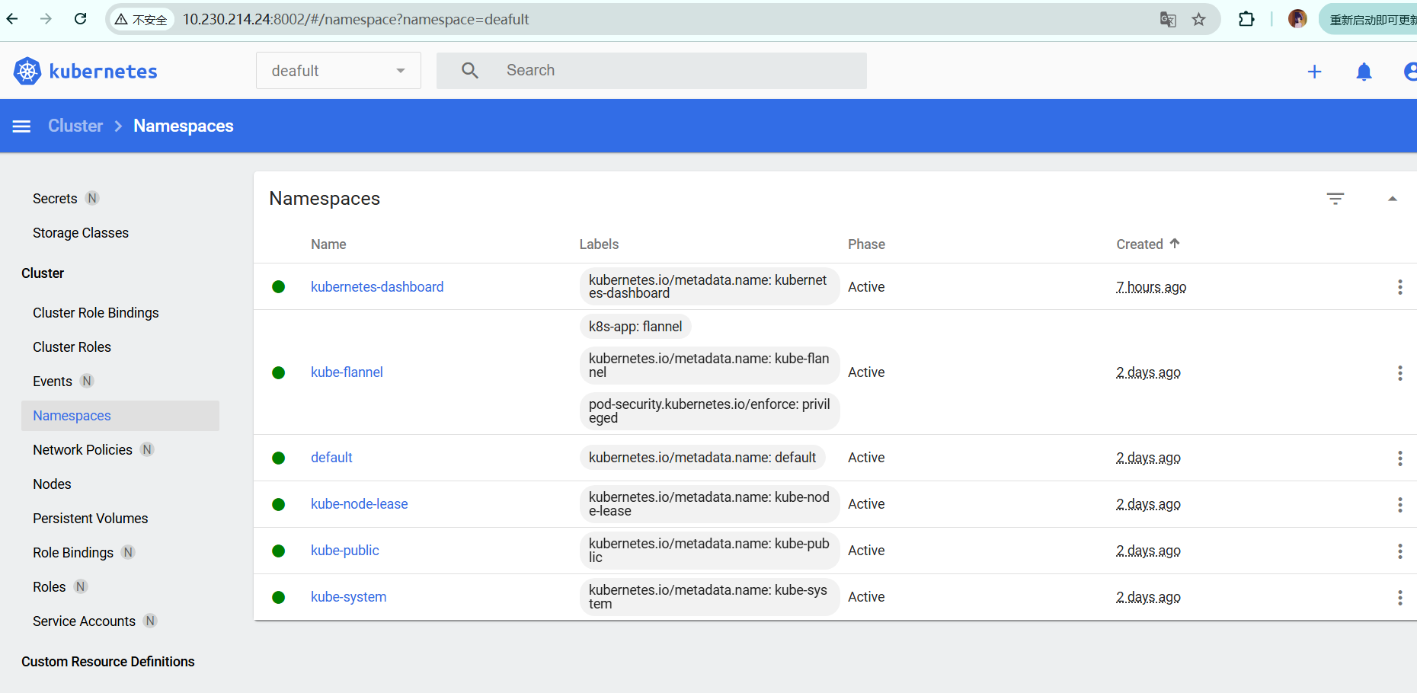Viewport: 1417px width, 693px height.
Task: Click the Cluster sidebar section heading
Action: point(43,273)
